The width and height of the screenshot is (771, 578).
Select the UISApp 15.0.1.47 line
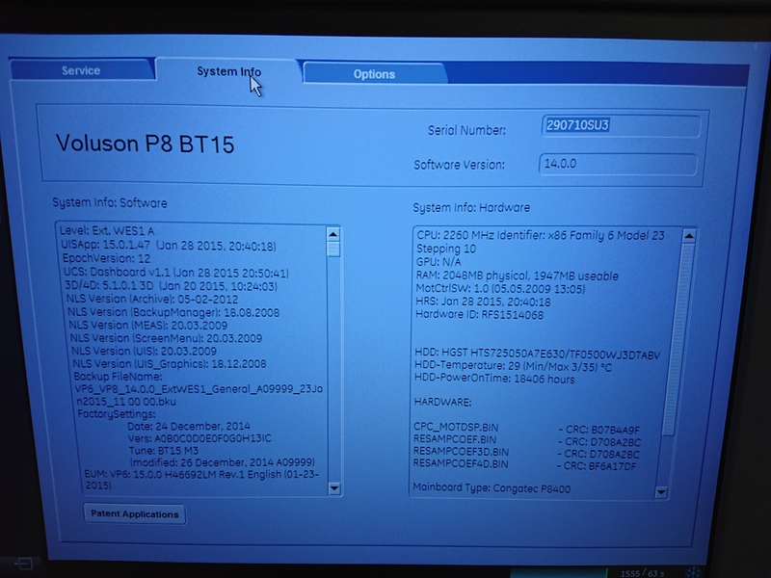point(168,246)
